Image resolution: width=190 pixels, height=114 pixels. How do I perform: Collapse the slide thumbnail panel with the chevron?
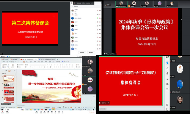point(15,70)
